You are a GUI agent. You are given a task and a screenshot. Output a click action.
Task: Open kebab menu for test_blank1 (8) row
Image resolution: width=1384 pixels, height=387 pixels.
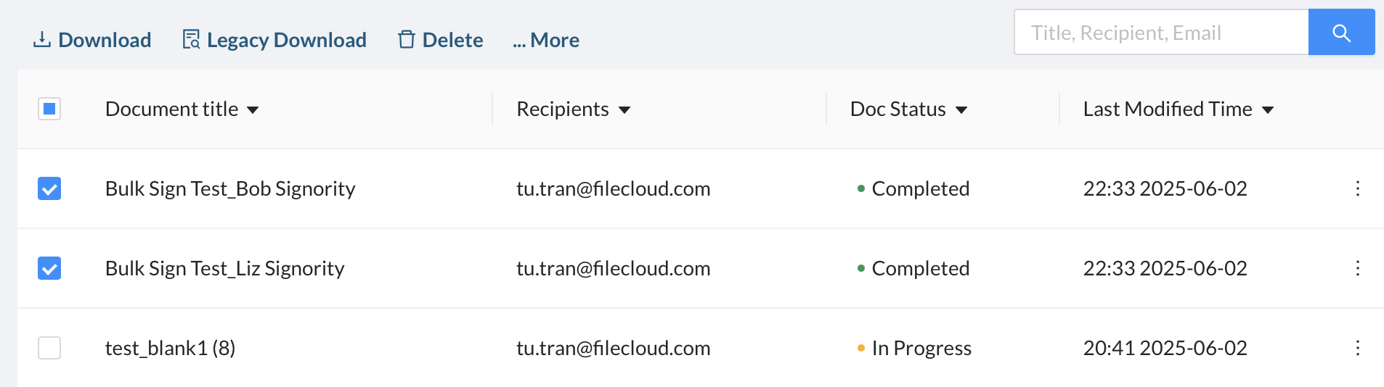coord(1357,348)
